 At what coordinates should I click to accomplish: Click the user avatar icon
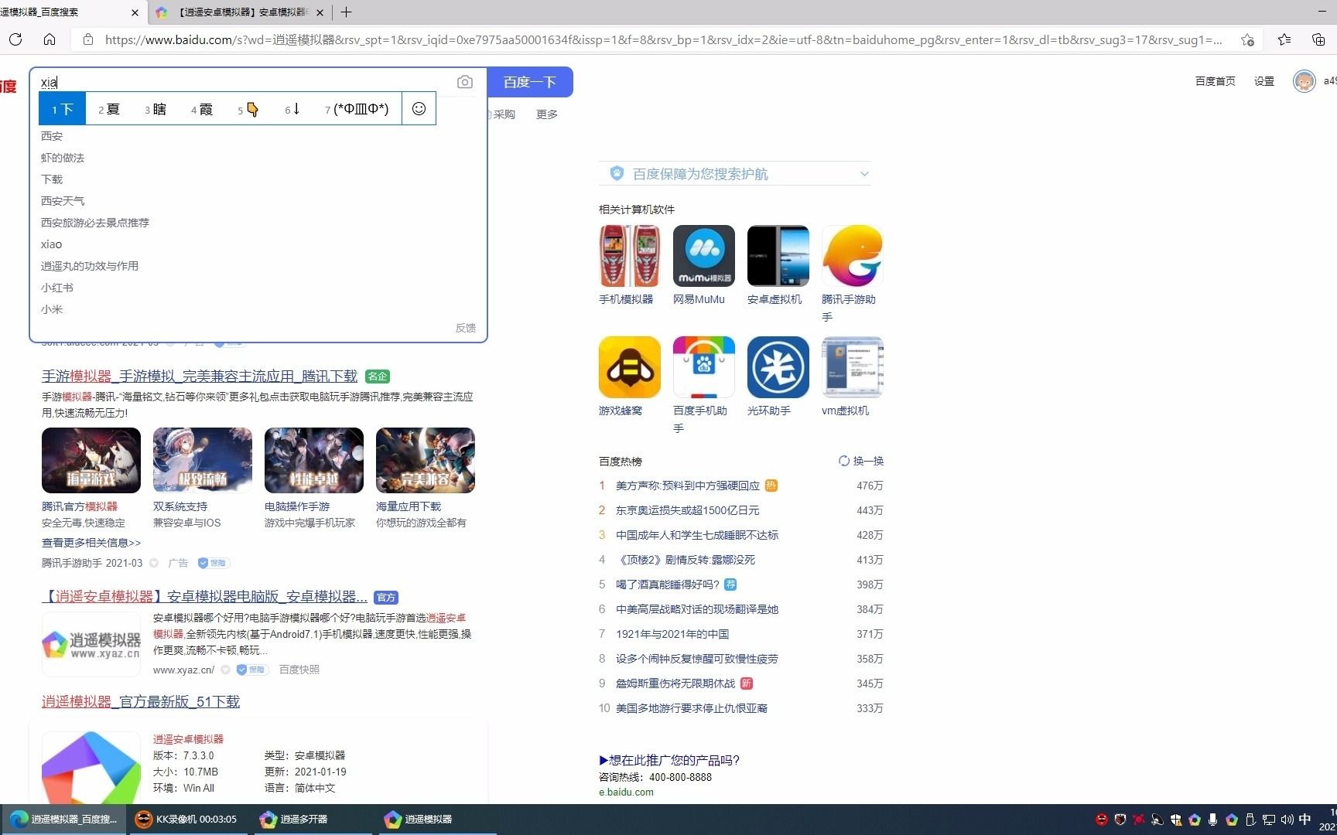1305,81
